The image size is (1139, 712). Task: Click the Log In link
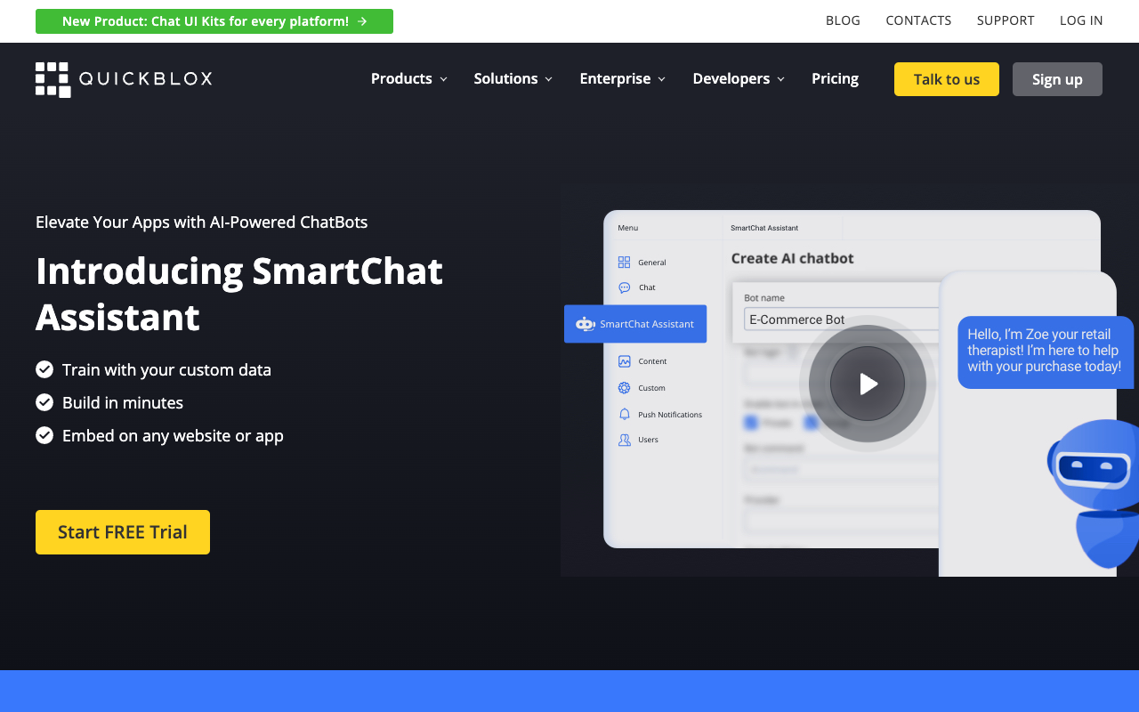coord(1081,20)
